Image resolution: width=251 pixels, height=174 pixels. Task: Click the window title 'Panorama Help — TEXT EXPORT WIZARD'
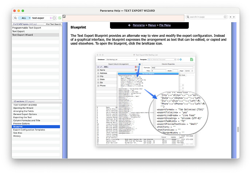coord(128,11)
